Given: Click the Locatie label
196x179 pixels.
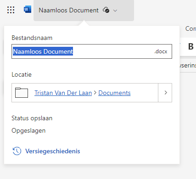Looking at the screenshot, I should point(22,74).
